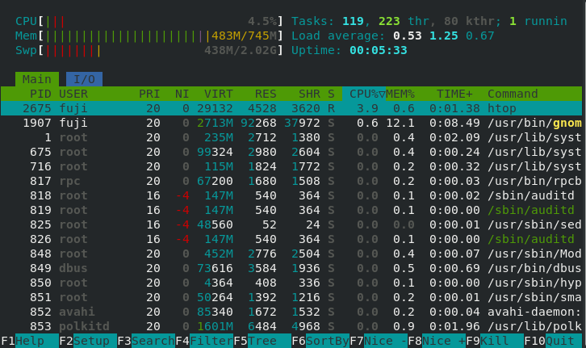Select auditd thread row PID 826
Viewport: 586px width, 348px height.
pyautogui.click(x=291, y=239)
